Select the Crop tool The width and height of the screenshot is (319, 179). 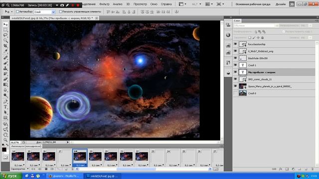click(5, 46)
